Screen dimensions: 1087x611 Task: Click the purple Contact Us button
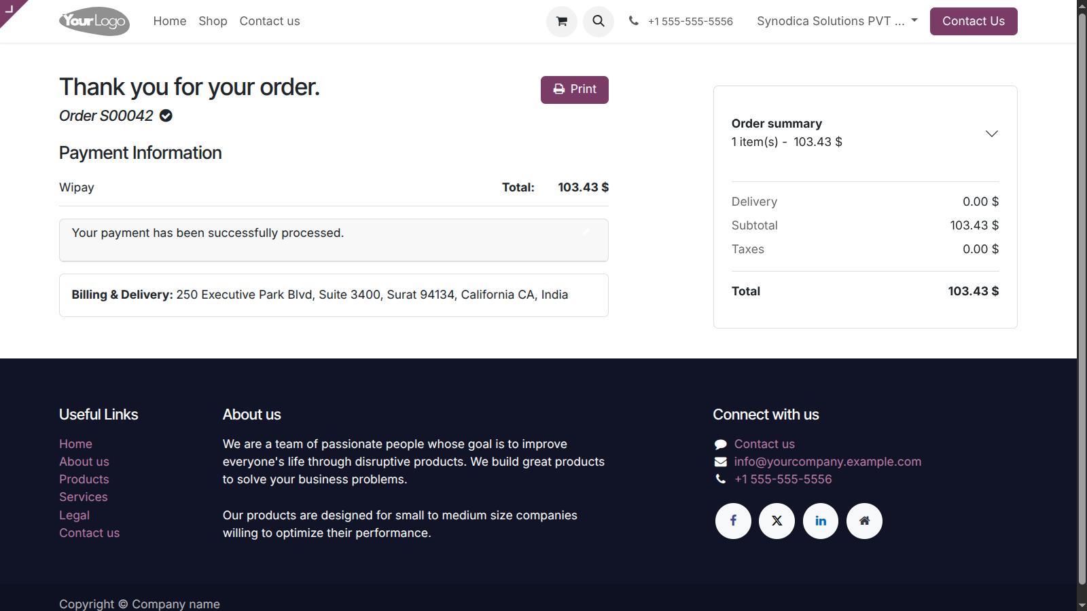tap(974, 21)
